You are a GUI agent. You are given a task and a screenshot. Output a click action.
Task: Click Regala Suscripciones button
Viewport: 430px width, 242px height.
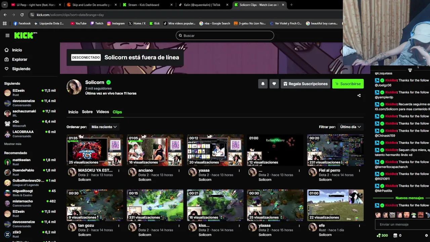click(x=305, y=84)
